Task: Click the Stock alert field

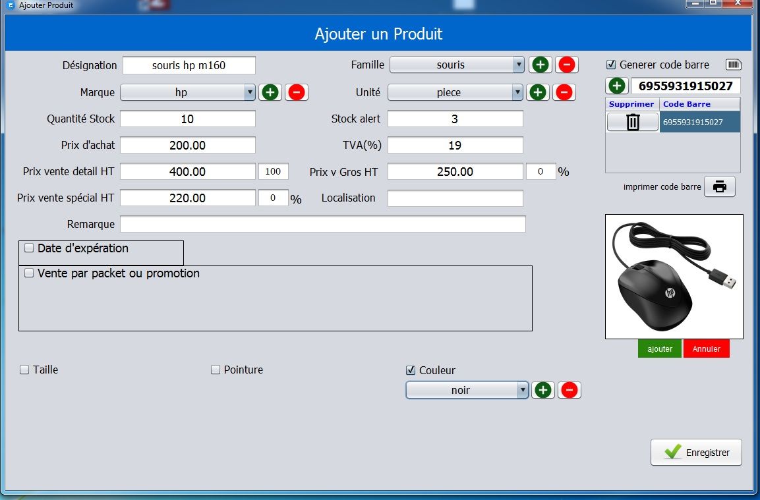Action: pyautogui.click(x=455, y=119)
